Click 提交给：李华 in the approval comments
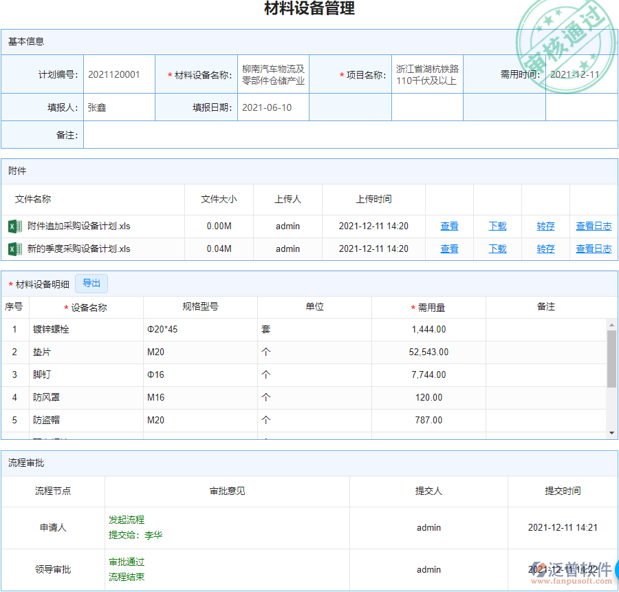The width and height of the screenshot is (619, 592). pyautogui.click(x=134, y=535)
